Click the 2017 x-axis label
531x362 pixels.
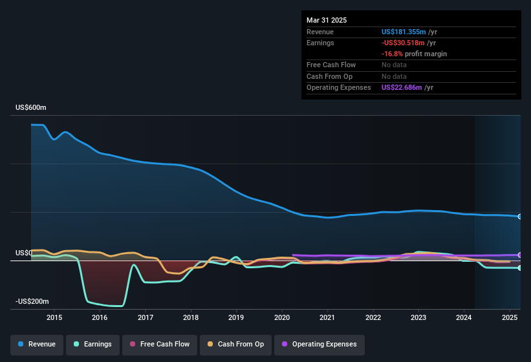146,317
